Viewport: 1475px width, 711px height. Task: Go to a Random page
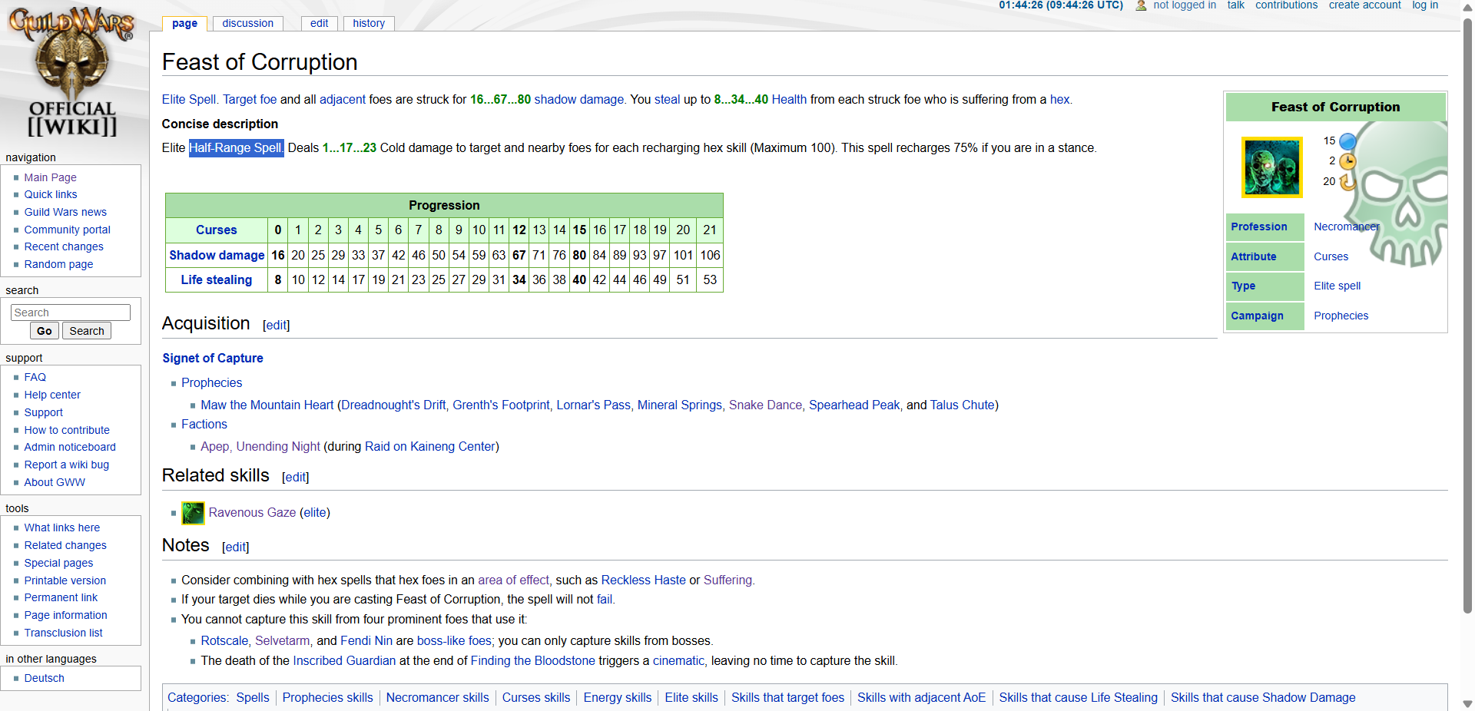(x=58, y=264)
